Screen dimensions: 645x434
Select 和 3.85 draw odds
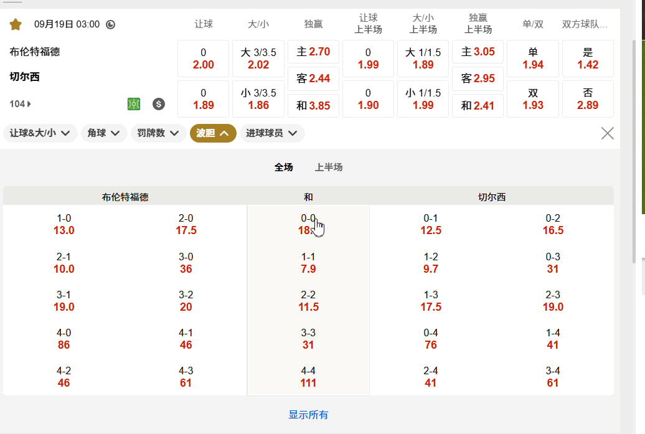[313, 106]
